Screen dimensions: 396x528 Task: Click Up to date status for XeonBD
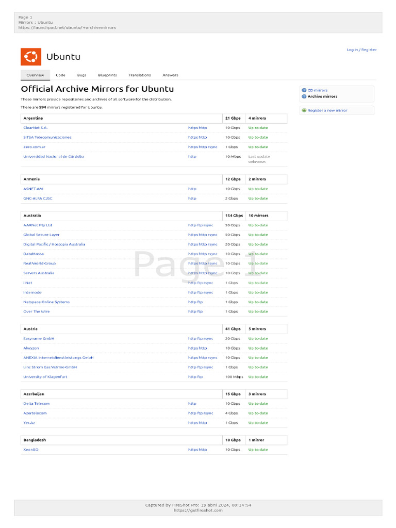tap(258, 450)
